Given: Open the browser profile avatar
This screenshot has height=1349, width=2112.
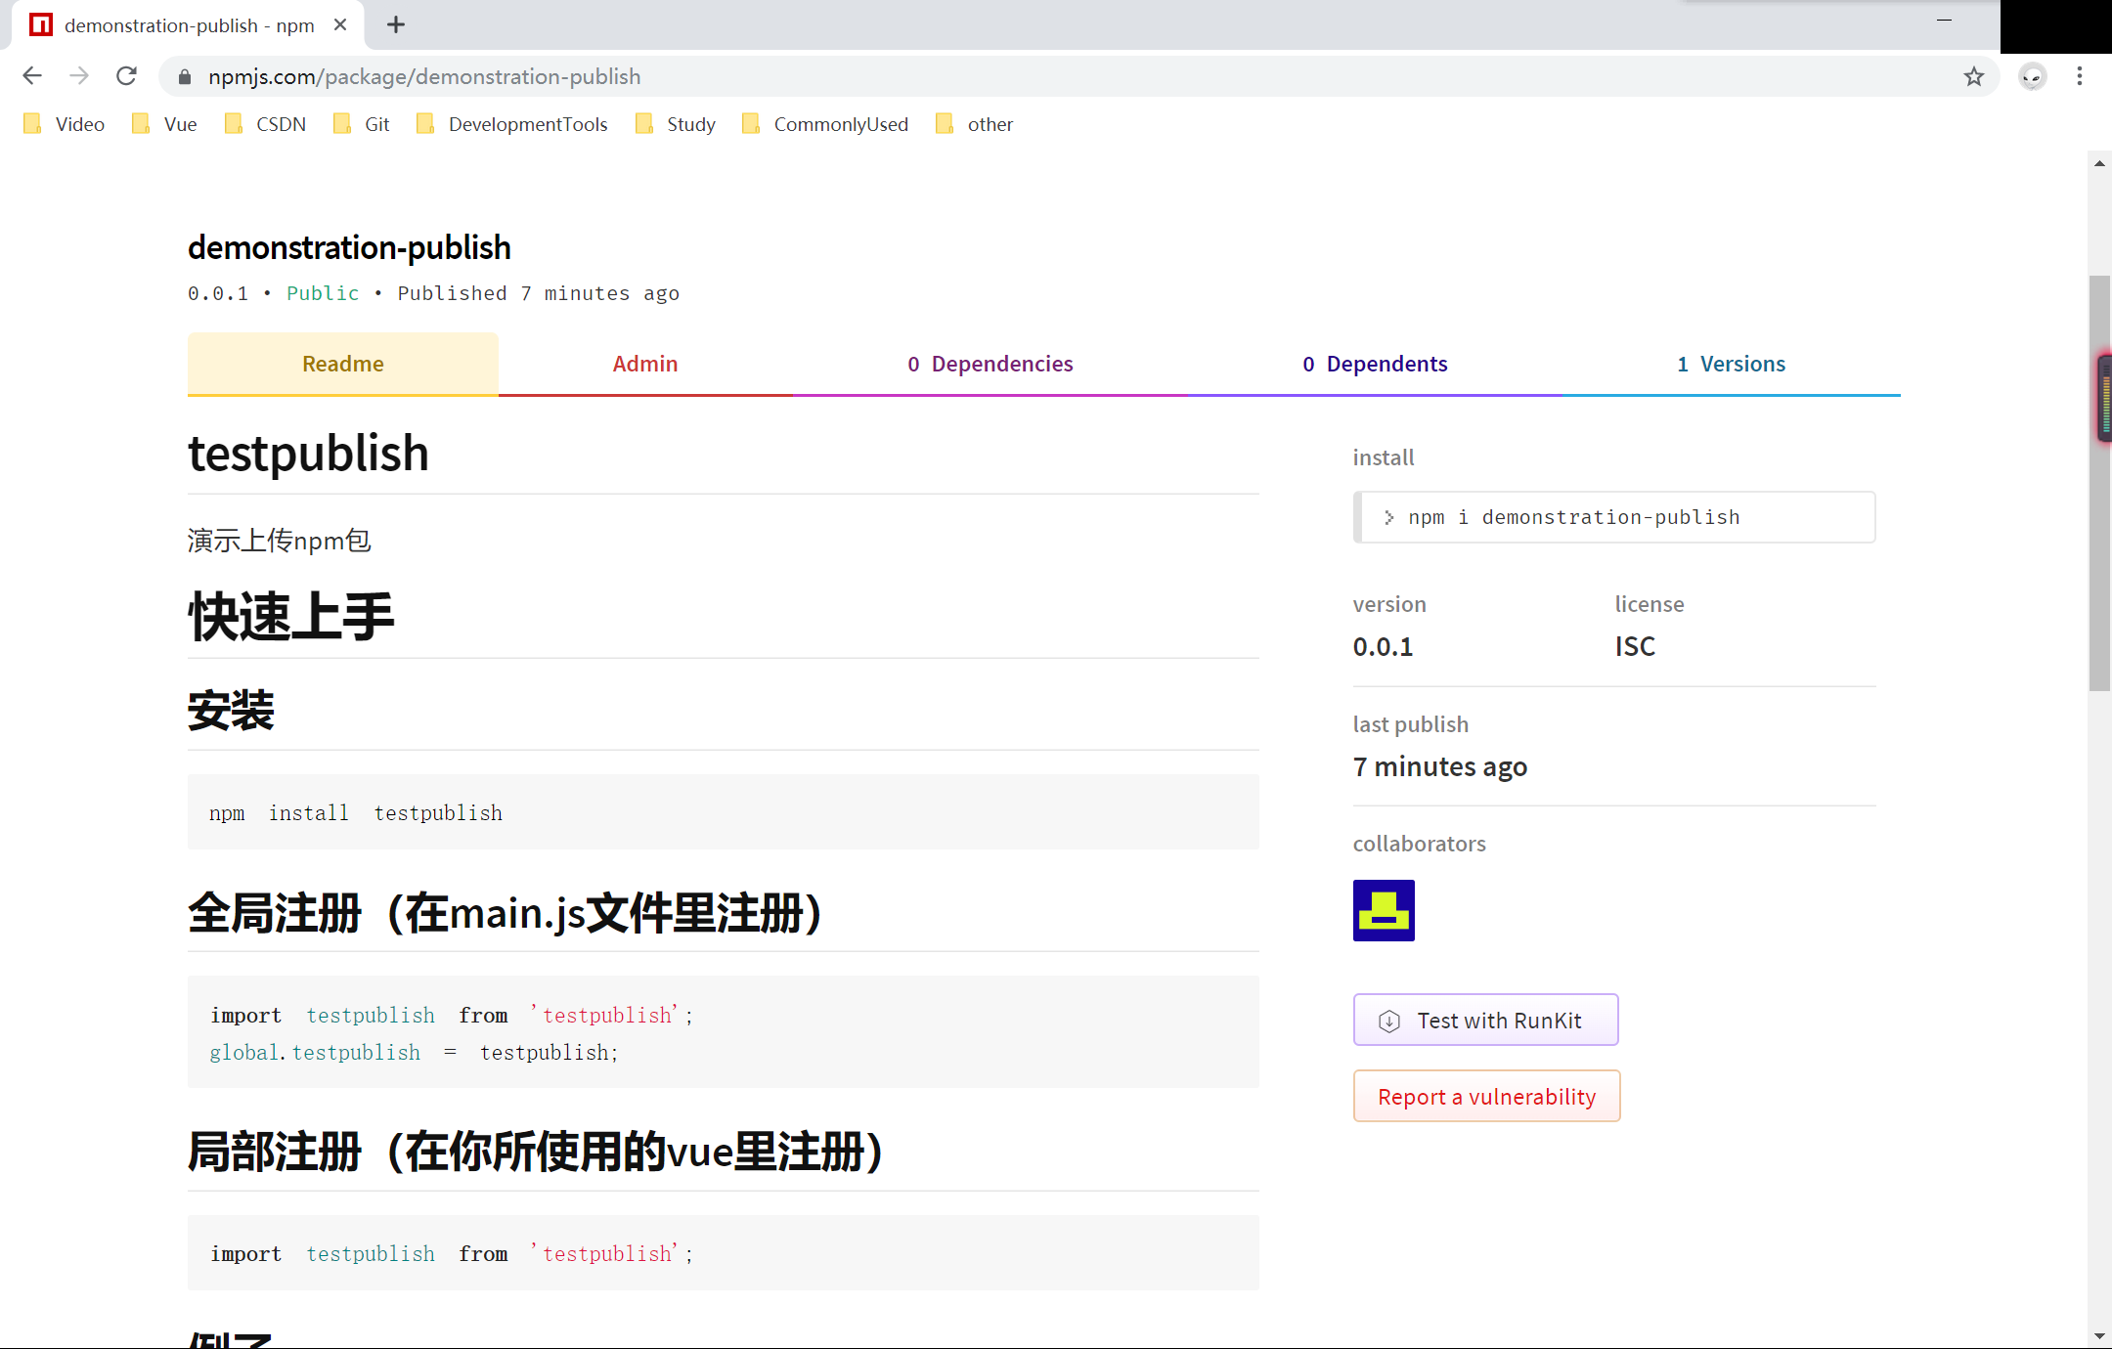Looking at the screenshot, I should (2033, 76).
